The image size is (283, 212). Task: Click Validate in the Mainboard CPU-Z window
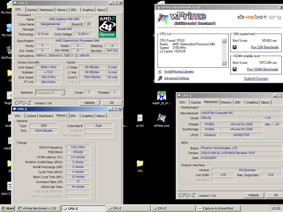pos(254,195)
